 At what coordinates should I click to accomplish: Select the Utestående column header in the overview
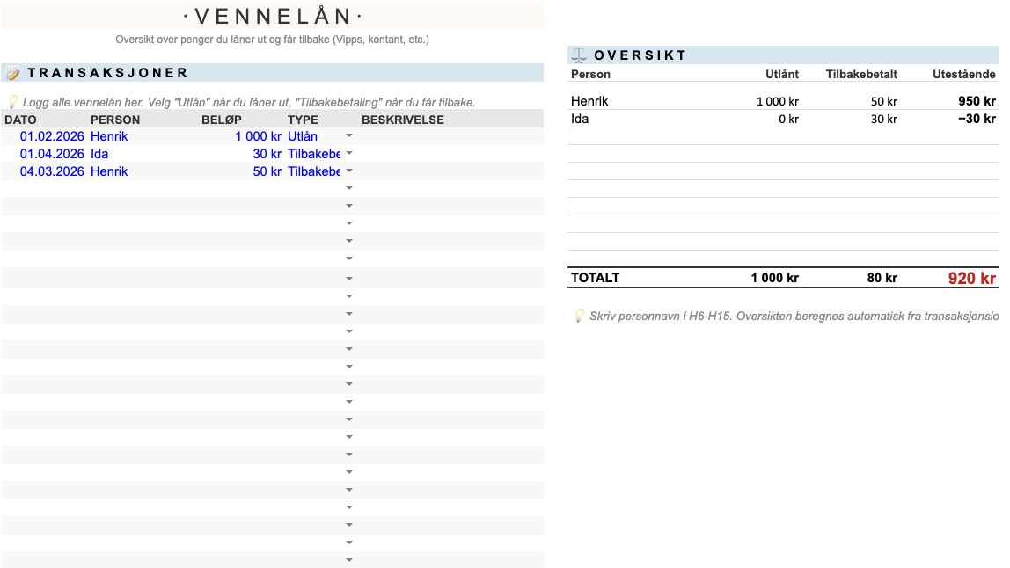coord(963,75)
